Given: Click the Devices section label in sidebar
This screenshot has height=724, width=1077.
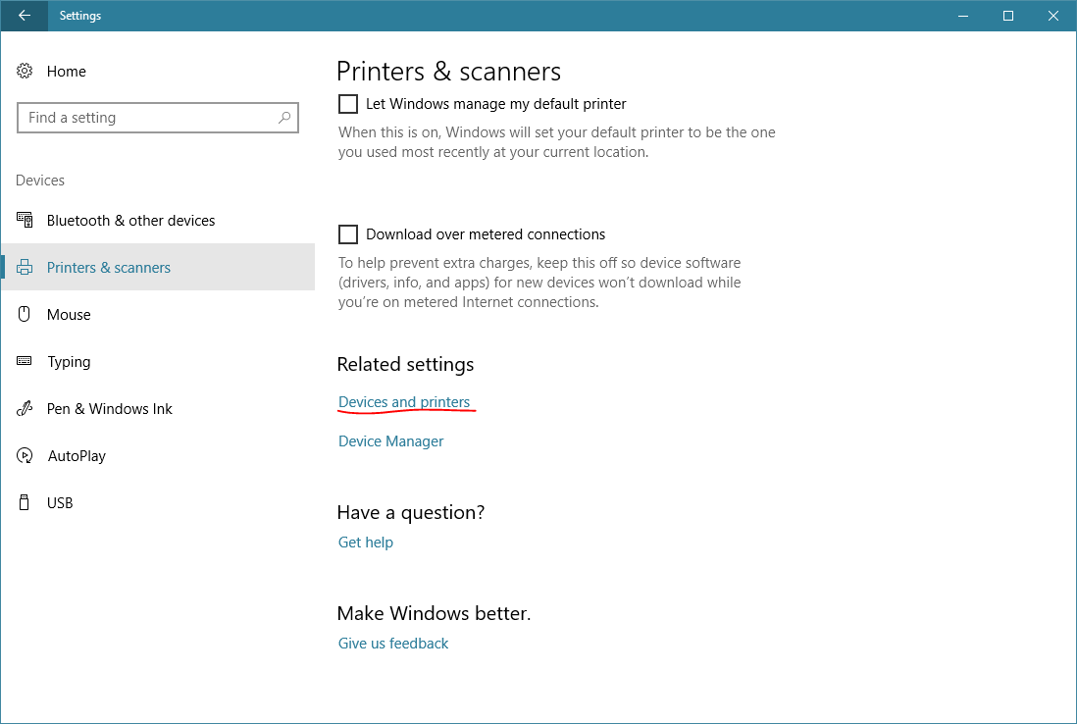Looking at the screenshot, I should coord(40,180).
